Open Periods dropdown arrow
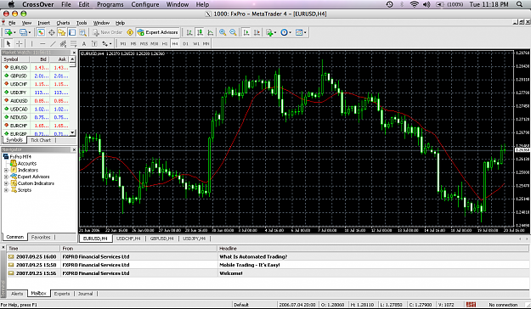This screenshot has width=531, height=309. [291, 33]
